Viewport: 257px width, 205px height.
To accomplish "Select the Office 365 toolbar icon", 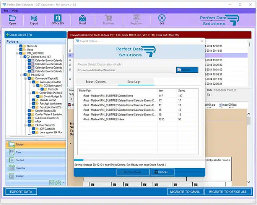I will click(x=58, y=18).
